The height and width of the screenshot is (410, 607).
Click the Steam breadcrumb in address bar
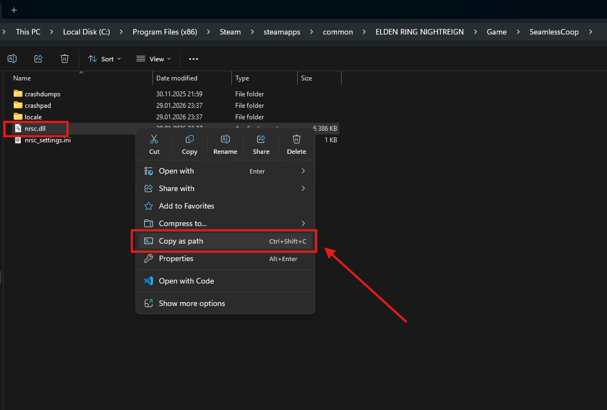tap(230, 32)
